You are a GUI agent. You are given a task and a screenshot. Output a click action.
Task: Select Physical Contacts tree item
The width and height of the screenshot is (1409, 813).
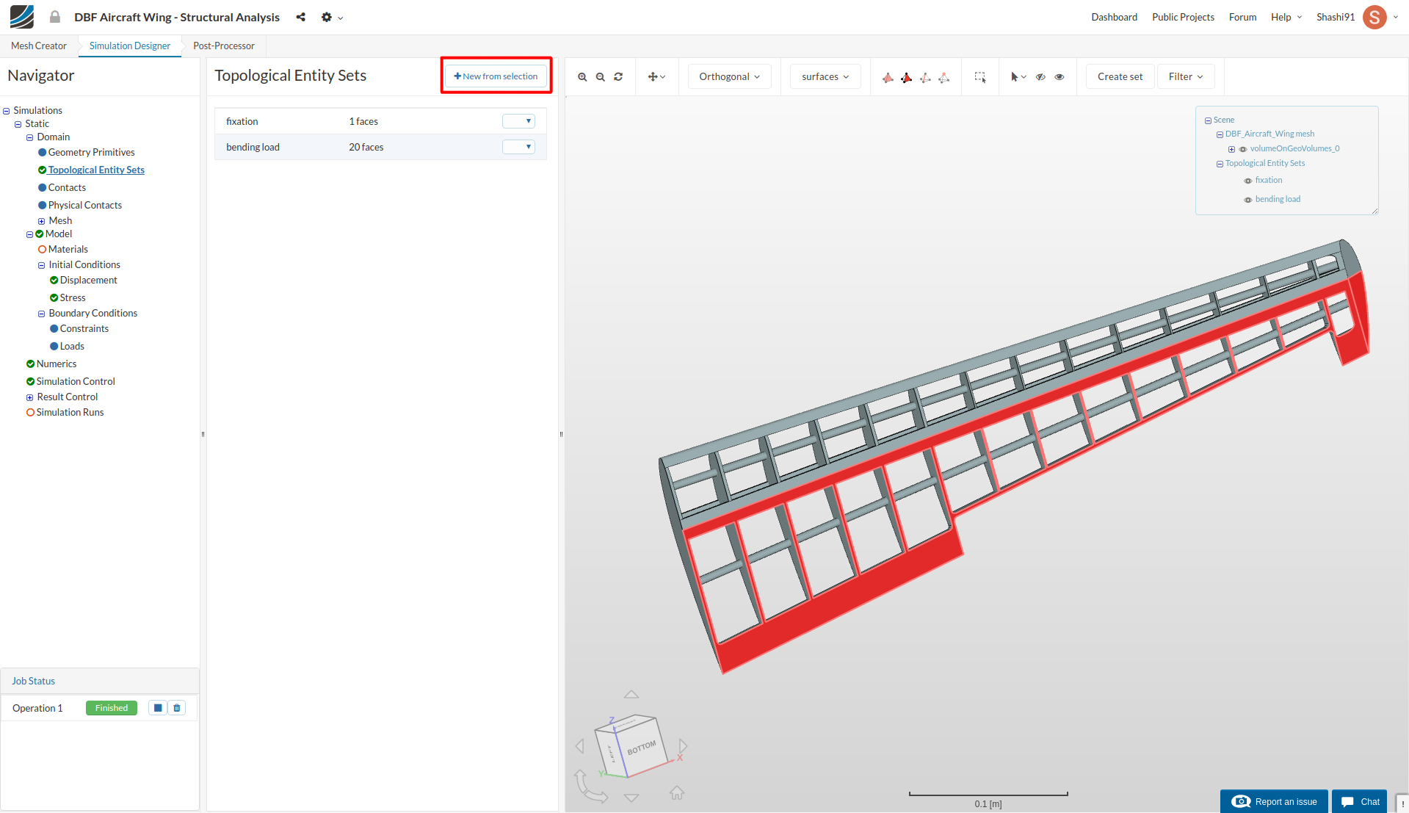(x=85, y=205)
